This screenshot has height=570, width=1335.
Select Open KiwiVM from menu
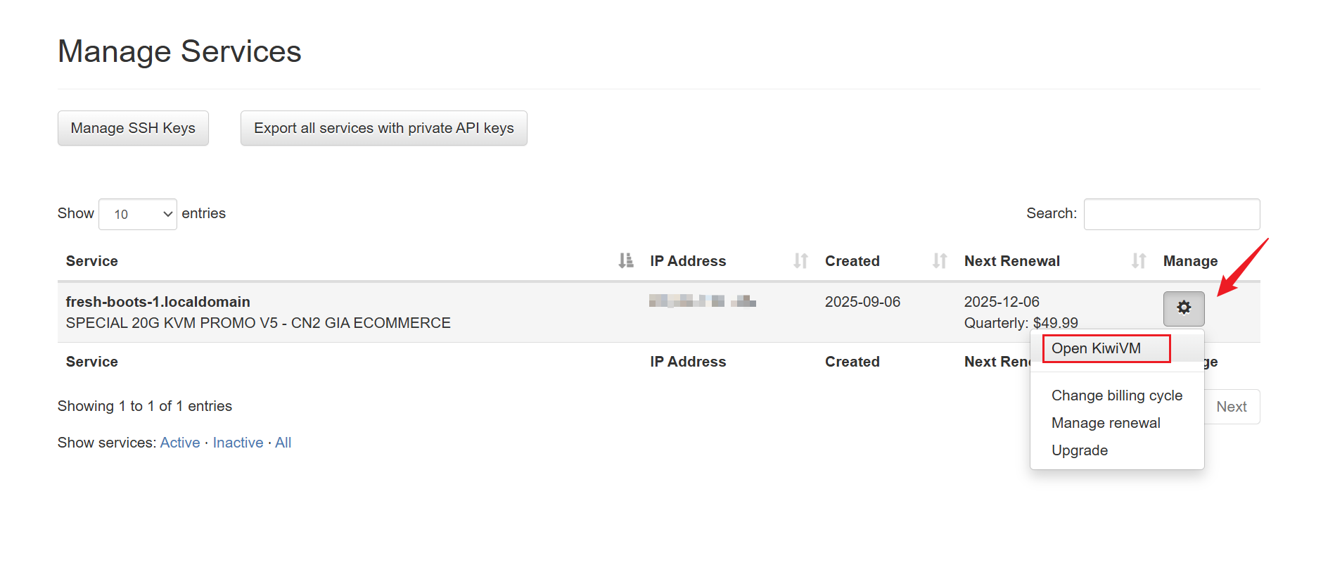click(1096, 348)
